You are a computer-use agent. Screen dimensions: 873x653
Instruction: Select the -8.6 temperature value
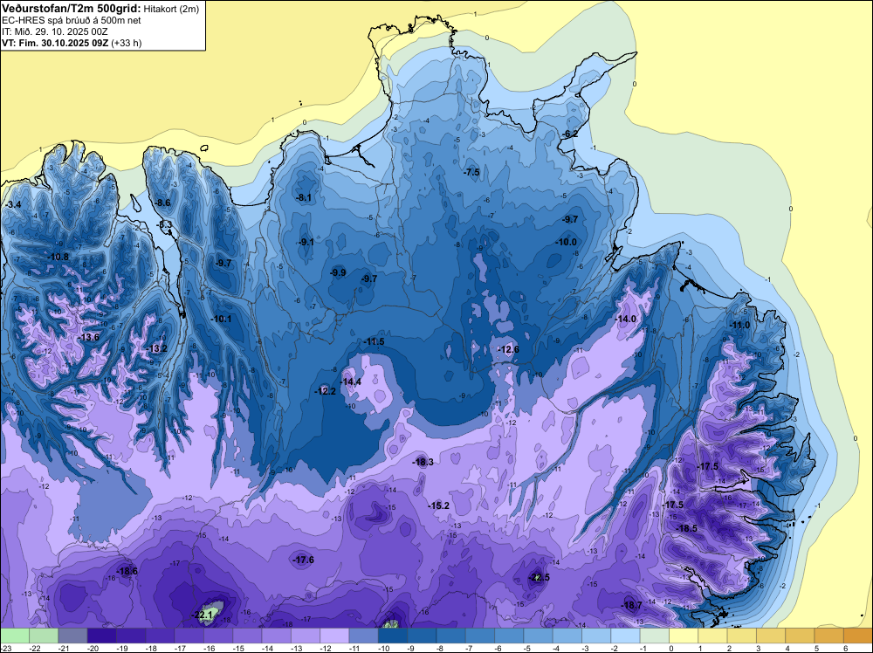click(x=164, y=203)
